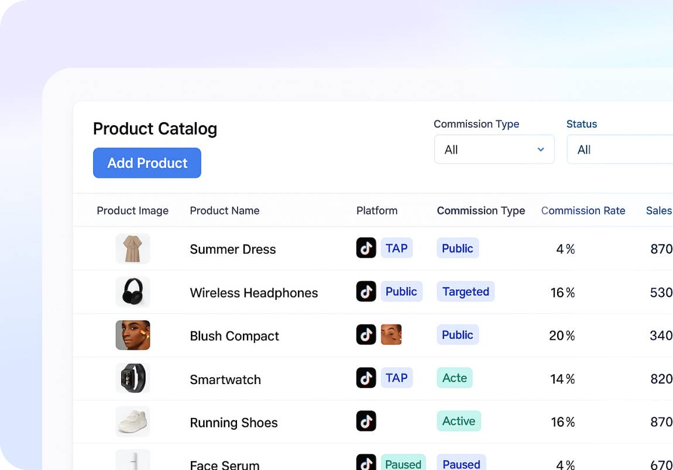Viewport: 673px width, 470px height.
Task: Open the Running Shoes product name link
Action: click(x=234, y=423)
